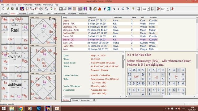The image size is (198, 111).
Task: Click the square chart grid icon
Action: click(61, 9)
